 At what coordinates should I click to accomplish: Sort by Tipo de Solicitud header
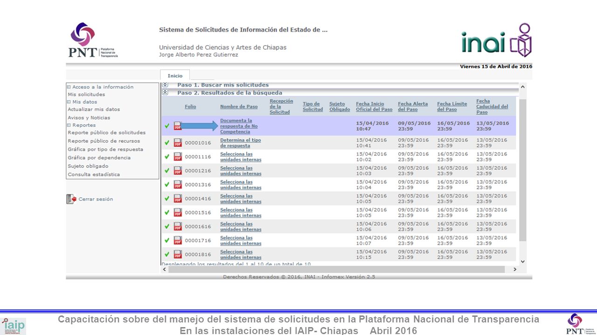(312, 107)
